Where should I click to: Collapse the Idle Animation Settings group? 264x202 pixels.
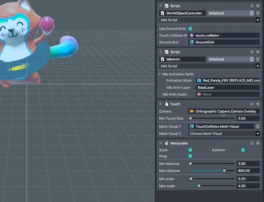(160, 74)
